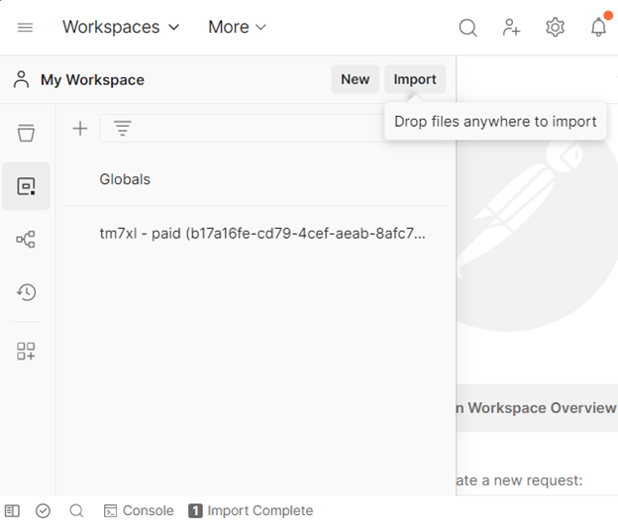Image resolution: width=618 pixels, height=521 pixels.
Task: Open the notifications bell
Action: [598, 28]
